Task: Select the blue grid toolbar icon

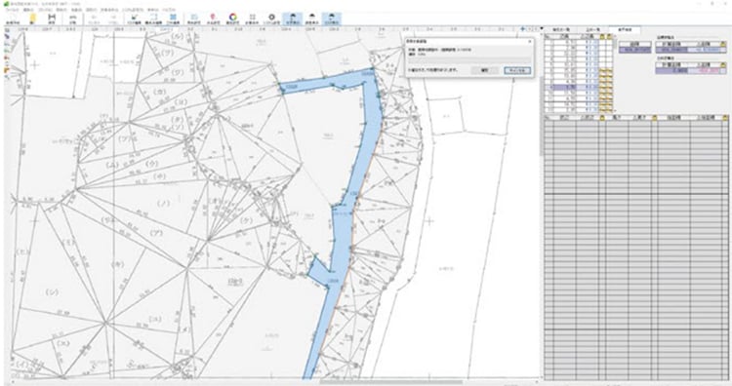Action: pyautogui.click(x=173, y=18)
